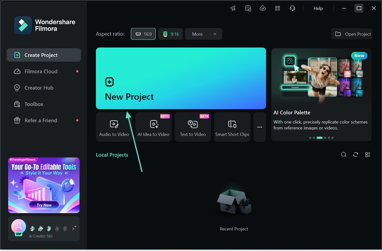The image size is (382, 251).
Task: Click the plus icon in New Project
Action: (x=109, y=82)
